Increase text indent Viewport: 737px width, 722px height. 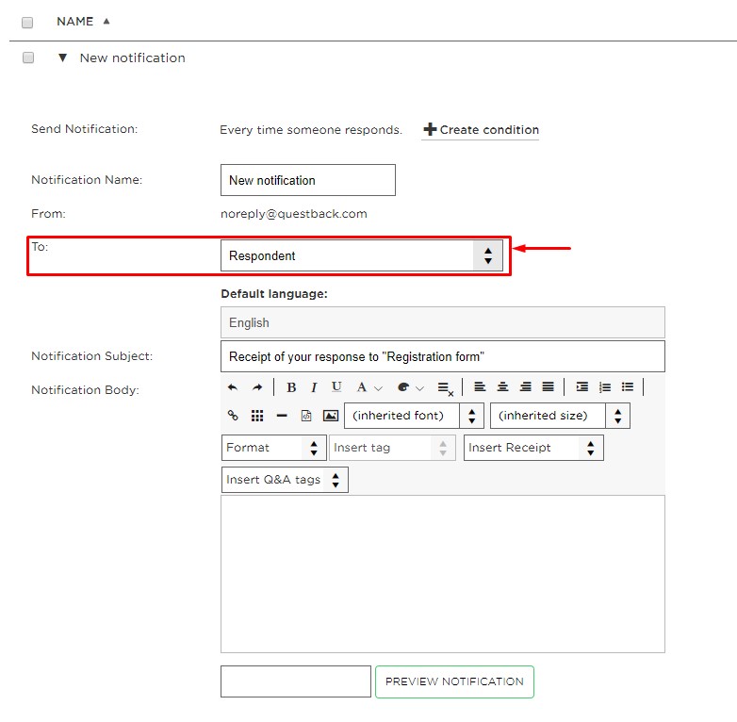coord(581,386)
